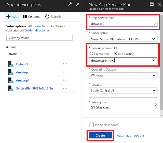This screenshot has height=143, width=163.
Task: Expand the Pricing tier S1 Standard option
Action: [x=156, y=105]
